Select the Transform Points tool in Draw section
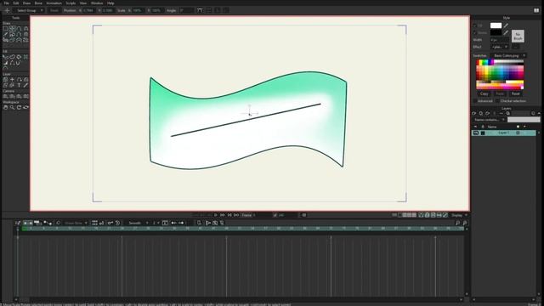544x306 pixels. click(12, 28)
